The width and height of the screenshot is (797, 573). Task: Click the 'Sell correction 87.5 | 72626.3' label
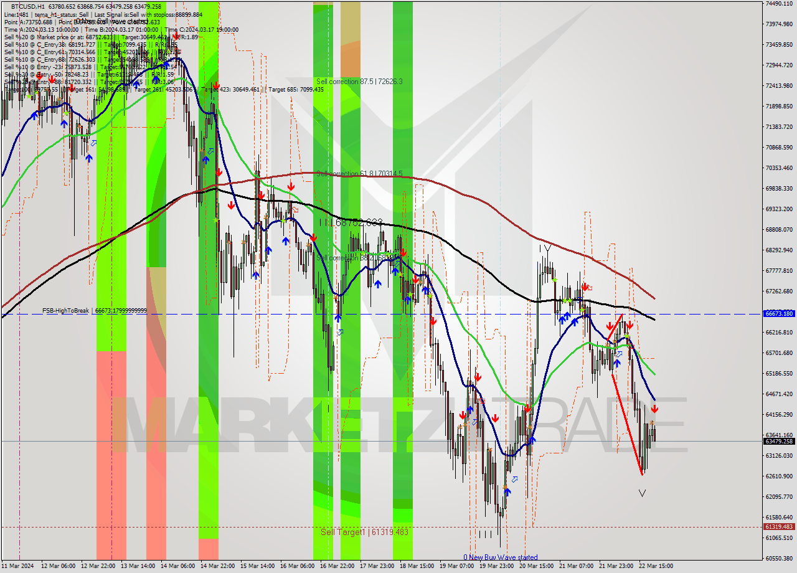(359, 82)
